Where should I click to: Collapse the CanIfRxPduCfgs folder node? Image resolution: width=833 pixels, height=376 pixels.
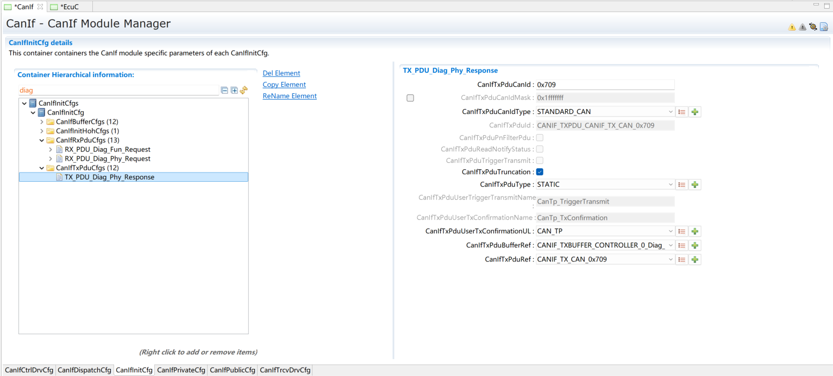(x=42, y=140)
